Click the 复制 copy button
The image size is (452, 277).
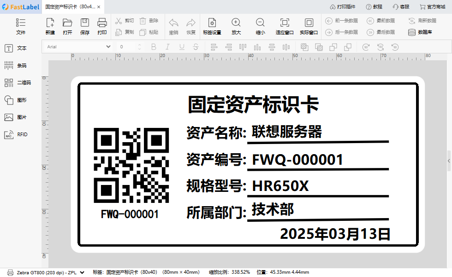click(x=125, y=32)
